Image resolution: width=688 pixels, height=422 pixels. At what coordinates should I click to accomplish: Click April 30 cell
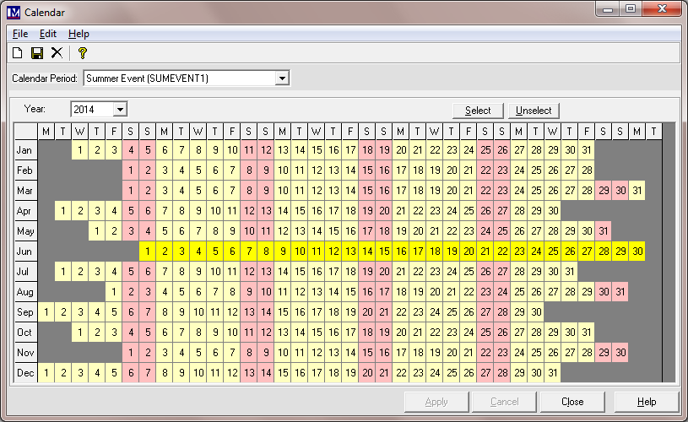point(553,210)
